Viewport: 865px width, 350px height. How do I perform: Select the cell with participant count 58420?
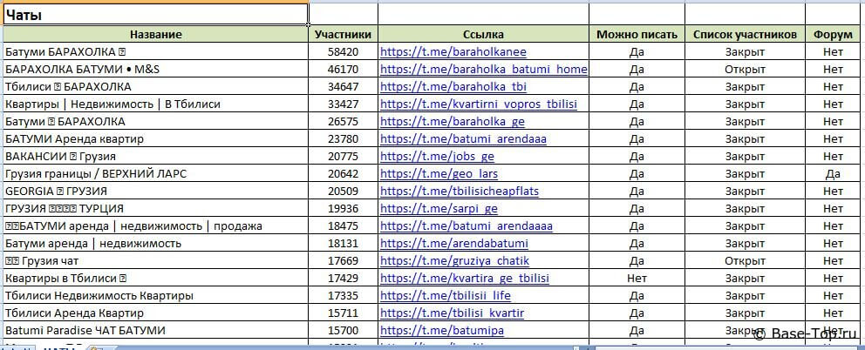[x=344, y=51]
